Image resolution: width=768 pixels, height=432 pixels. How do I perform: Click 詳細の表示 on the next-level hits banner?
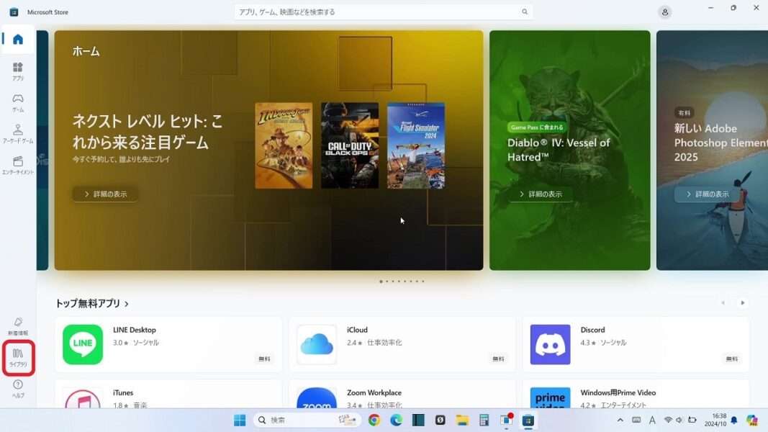105,194
